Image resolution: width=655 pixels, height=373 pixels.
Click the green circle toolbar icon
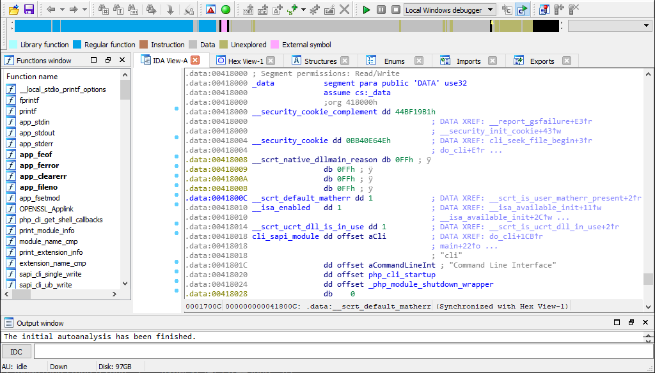point(225,10)
